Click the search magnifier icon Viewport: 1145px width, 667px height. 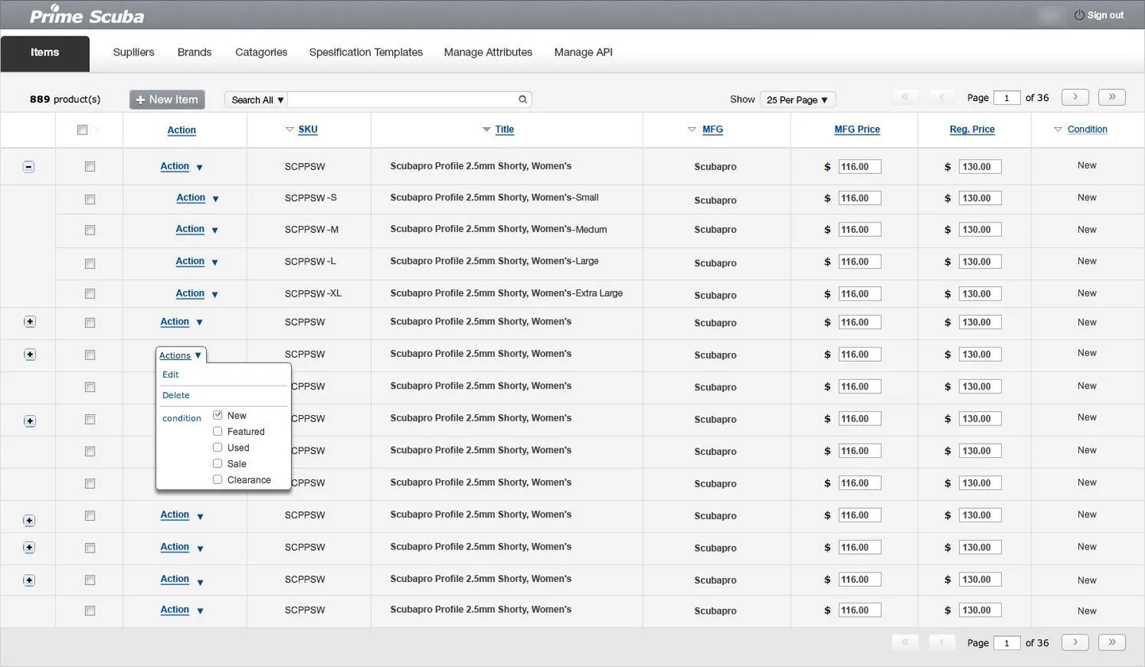click(522, 99)
